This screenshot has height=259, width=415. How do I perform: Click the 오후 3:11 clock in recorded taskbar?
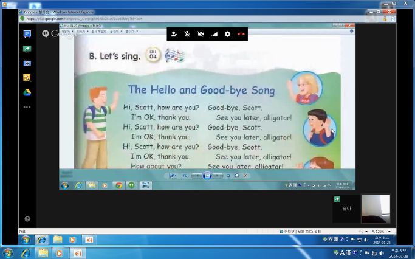click(382, 240)
